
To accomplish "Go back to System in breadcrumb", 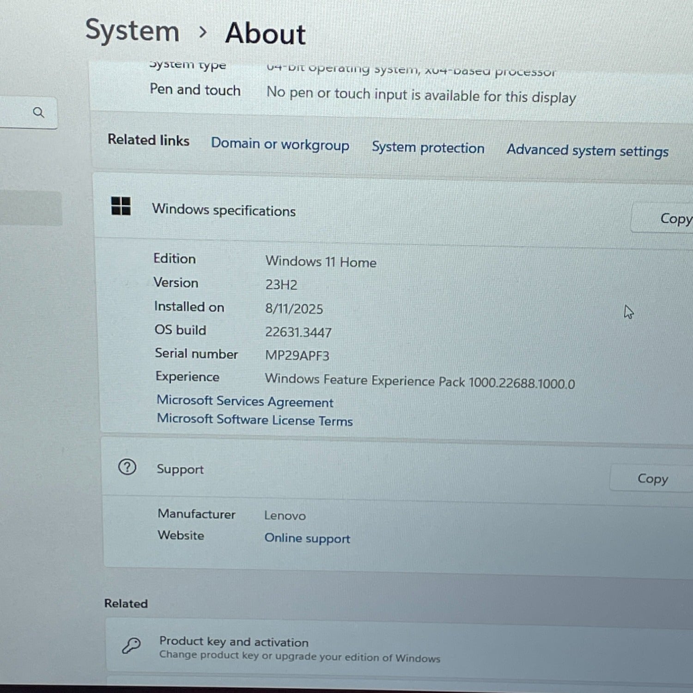I will point(133,30).
